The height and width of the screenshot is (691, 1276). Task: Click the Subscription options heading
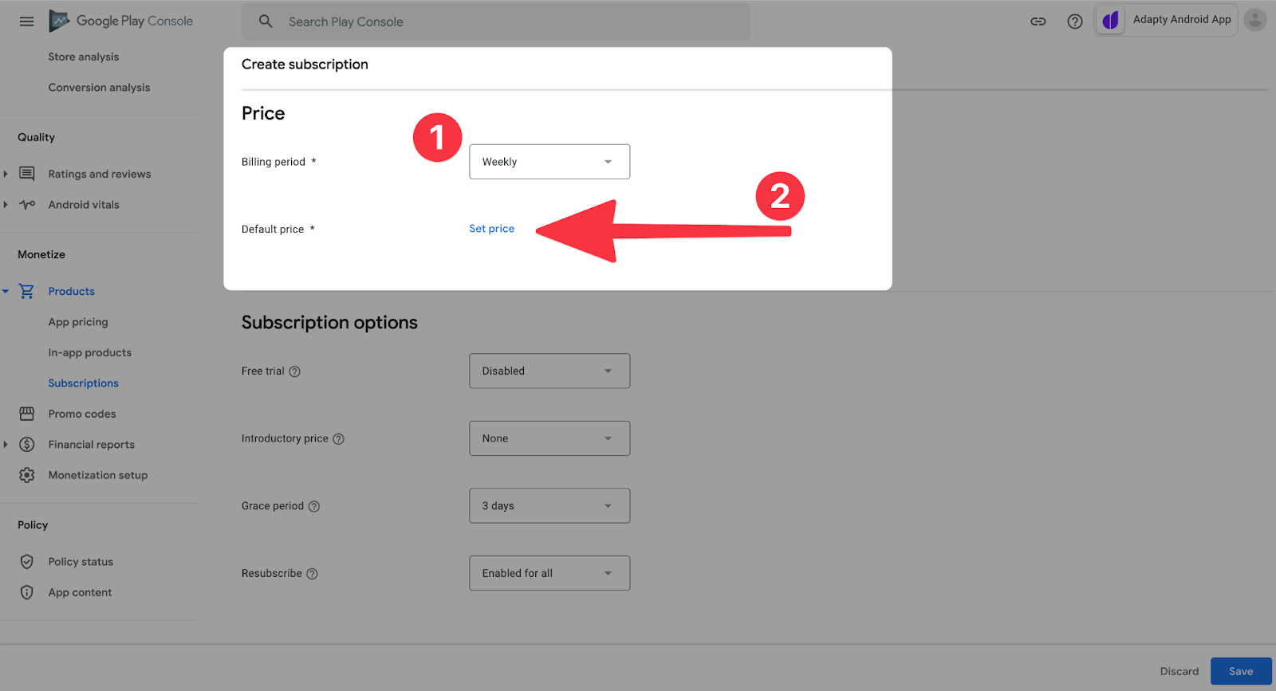329,323
